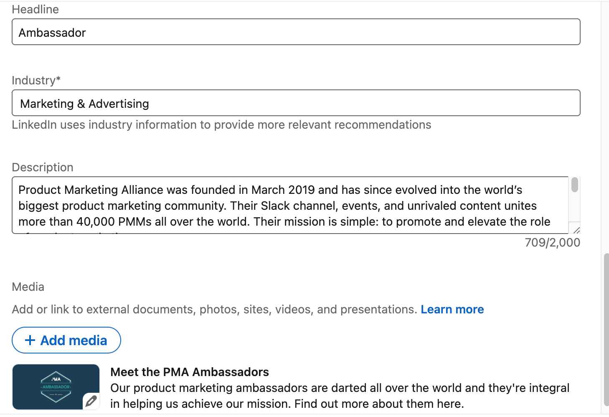Click the Industry* field label
Viewport: 609px width, 417px height.
(36, 80)
